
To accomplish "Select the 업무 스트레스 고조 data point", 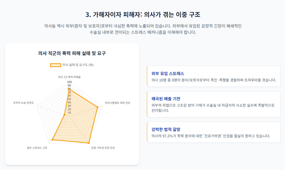I will [x=52, y=140].
